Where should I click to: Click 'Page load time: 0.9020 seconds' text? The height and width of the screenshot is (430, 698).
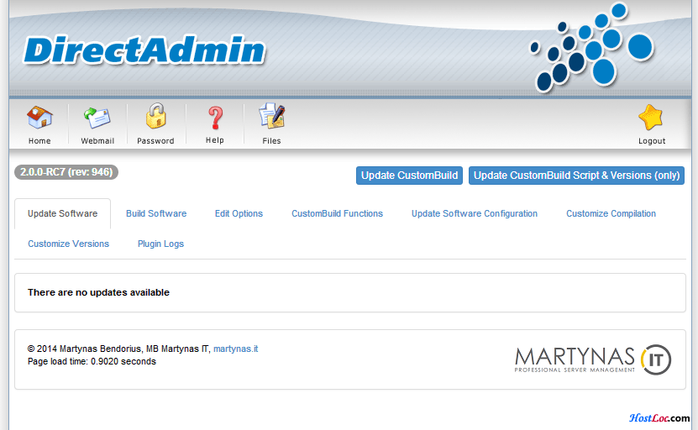coord(92,361)
